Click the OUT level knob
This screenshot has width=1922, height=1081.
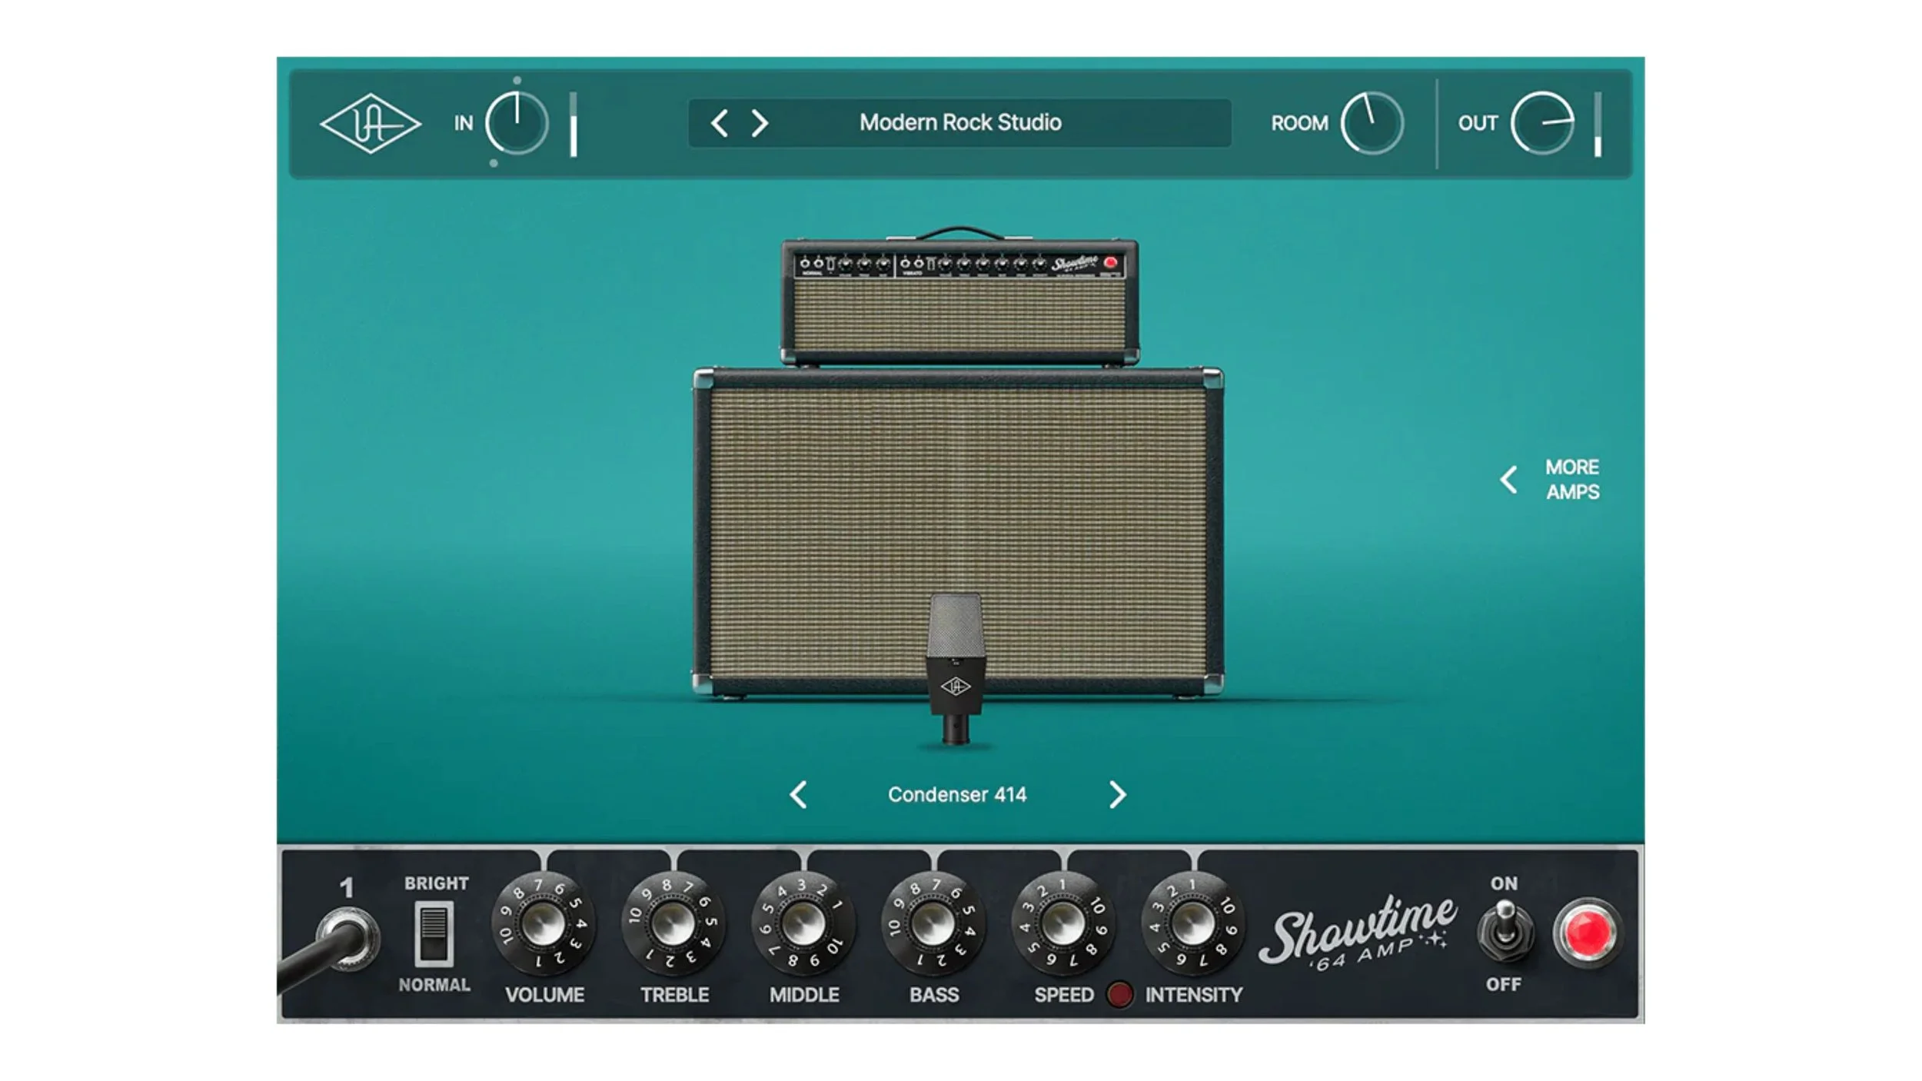coord(1542,123)
